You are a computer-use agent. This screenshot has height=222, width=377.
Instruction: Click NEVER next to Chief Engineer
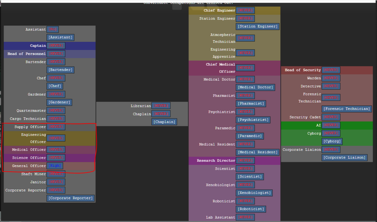(x=245, y=10)
